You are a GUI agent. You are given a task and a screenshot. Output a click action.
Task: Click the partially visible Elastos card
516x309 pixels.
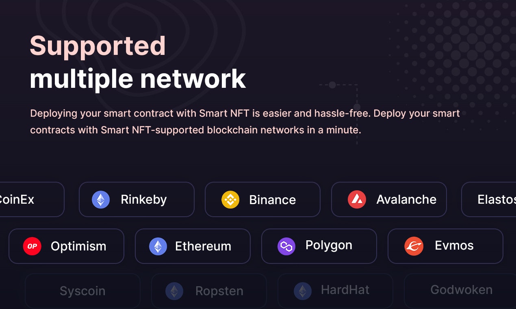click(x=489, y=199)
